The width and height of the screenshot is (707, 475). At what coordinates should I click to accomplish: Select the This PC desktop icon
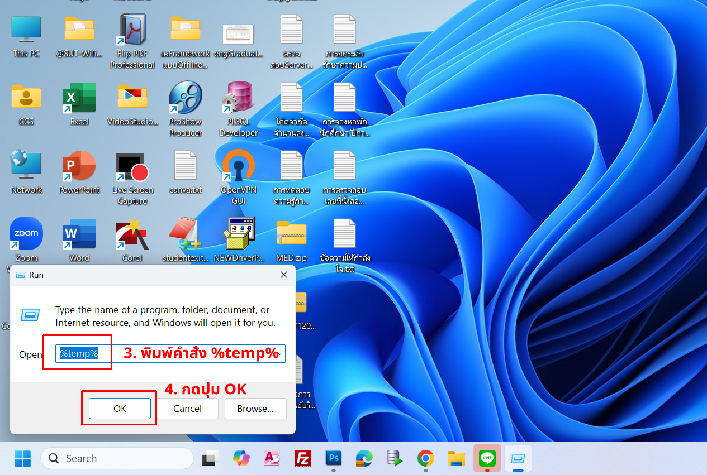26,36
